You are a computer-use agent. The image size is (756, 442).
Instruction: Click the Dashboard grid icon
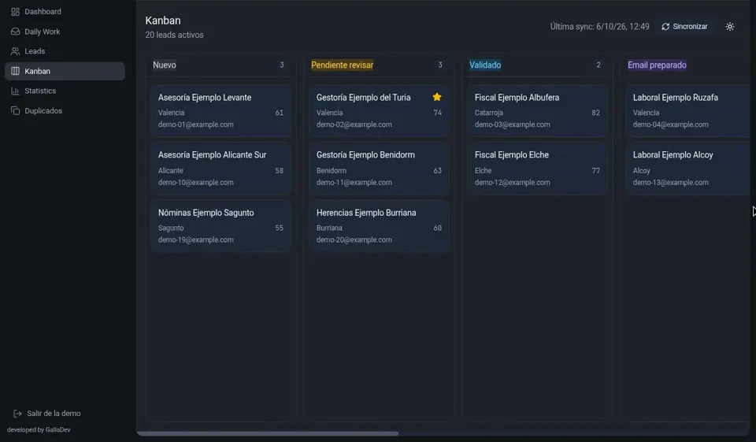tap(16, 12)
